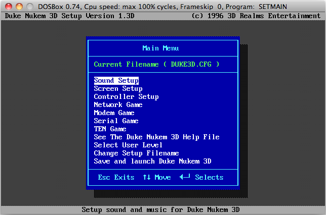The height and width of the screenshot is (215, 326).
Task: Close the DOSBox window with red button
Action: [x=9, y=7]
